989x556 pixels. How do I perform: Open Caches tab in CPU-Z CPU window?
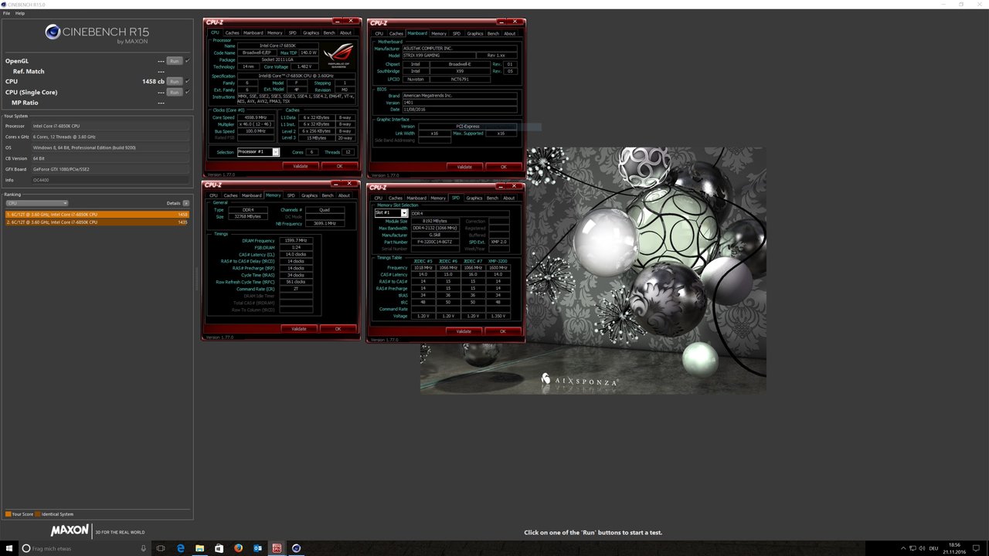point(233,33)
